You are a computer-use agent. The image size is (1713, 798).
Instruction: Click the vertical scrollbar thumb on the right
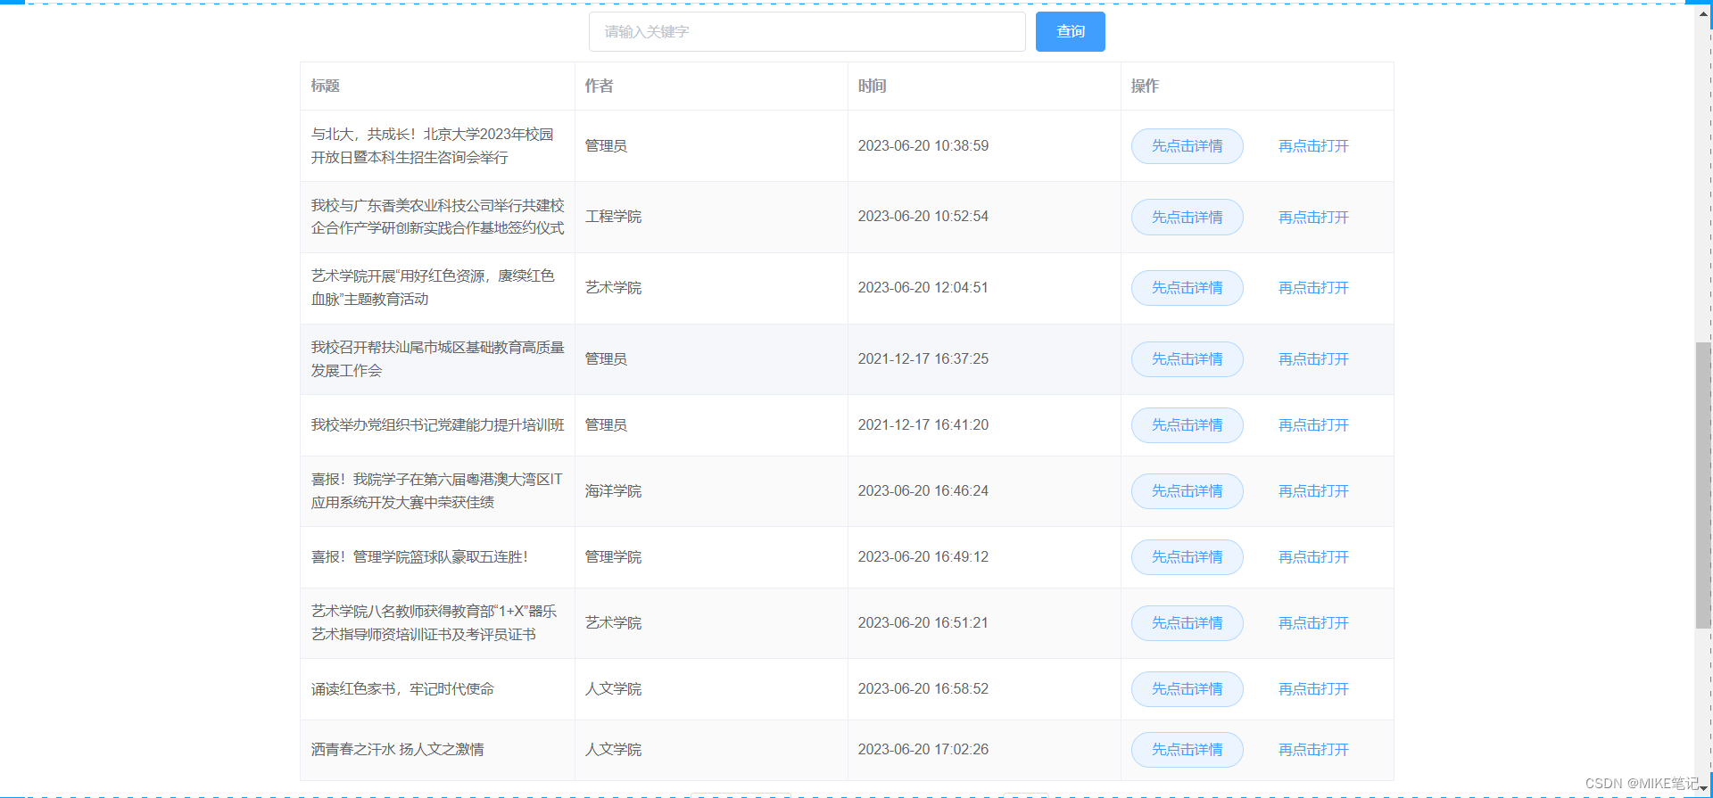(1703, 485)
